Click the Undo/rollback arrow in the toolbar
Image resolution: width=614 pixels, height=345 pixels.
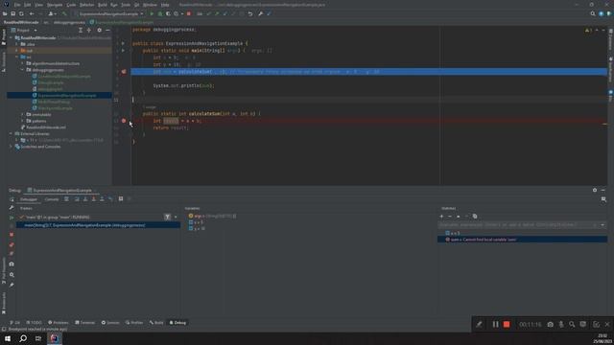tap(250, 13)
